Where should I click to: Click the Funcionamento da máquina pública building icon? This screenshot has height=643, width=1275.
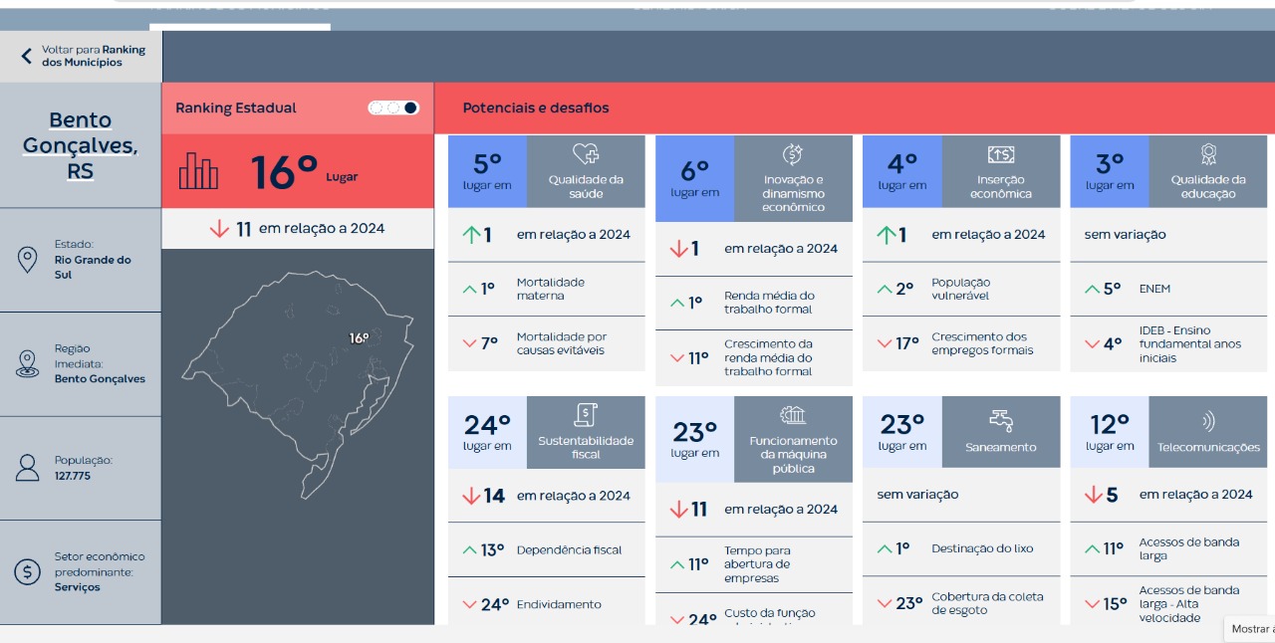(793, 415)
